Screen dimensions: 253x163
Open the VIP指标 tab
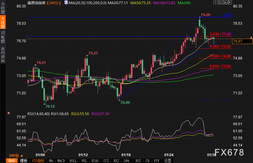click(38, 161)
